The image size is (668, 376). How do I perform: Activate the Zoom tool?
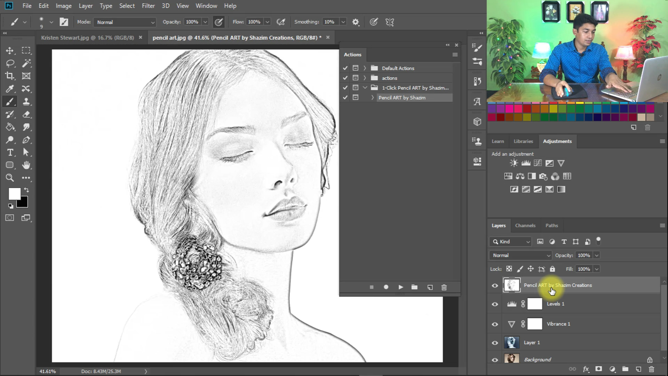point(10,178)
